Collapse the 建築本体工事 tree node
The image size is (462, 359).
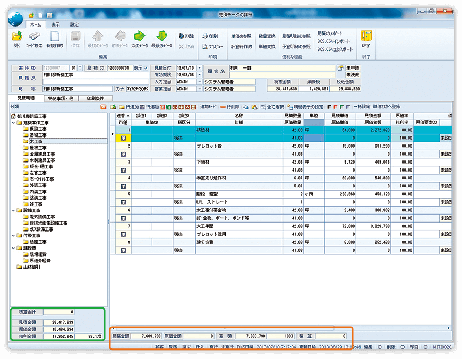[x=14, y=123]
